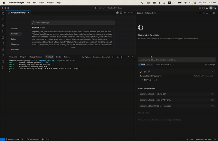Switch to the Problems panel tab
Image resolution: width=218 pixels, height=141 pixels.
(x=13, y=57)
